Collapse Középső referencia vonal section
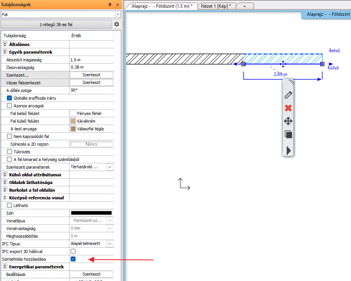The height and width of the screenshot is (281, 351). click(5, 197)
